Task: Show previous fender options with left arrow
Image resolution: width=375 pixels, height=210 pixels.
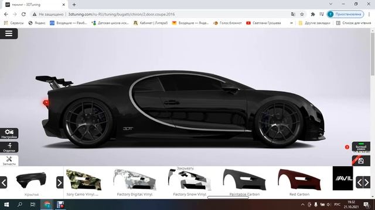Action: tap(359, 183)
